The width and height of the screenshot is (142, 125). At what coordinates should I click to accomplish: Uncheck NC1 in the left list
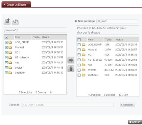coord(6,52)
